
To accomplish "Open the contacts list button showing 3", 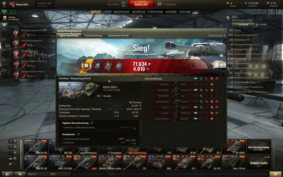I will tap(7, 174).
